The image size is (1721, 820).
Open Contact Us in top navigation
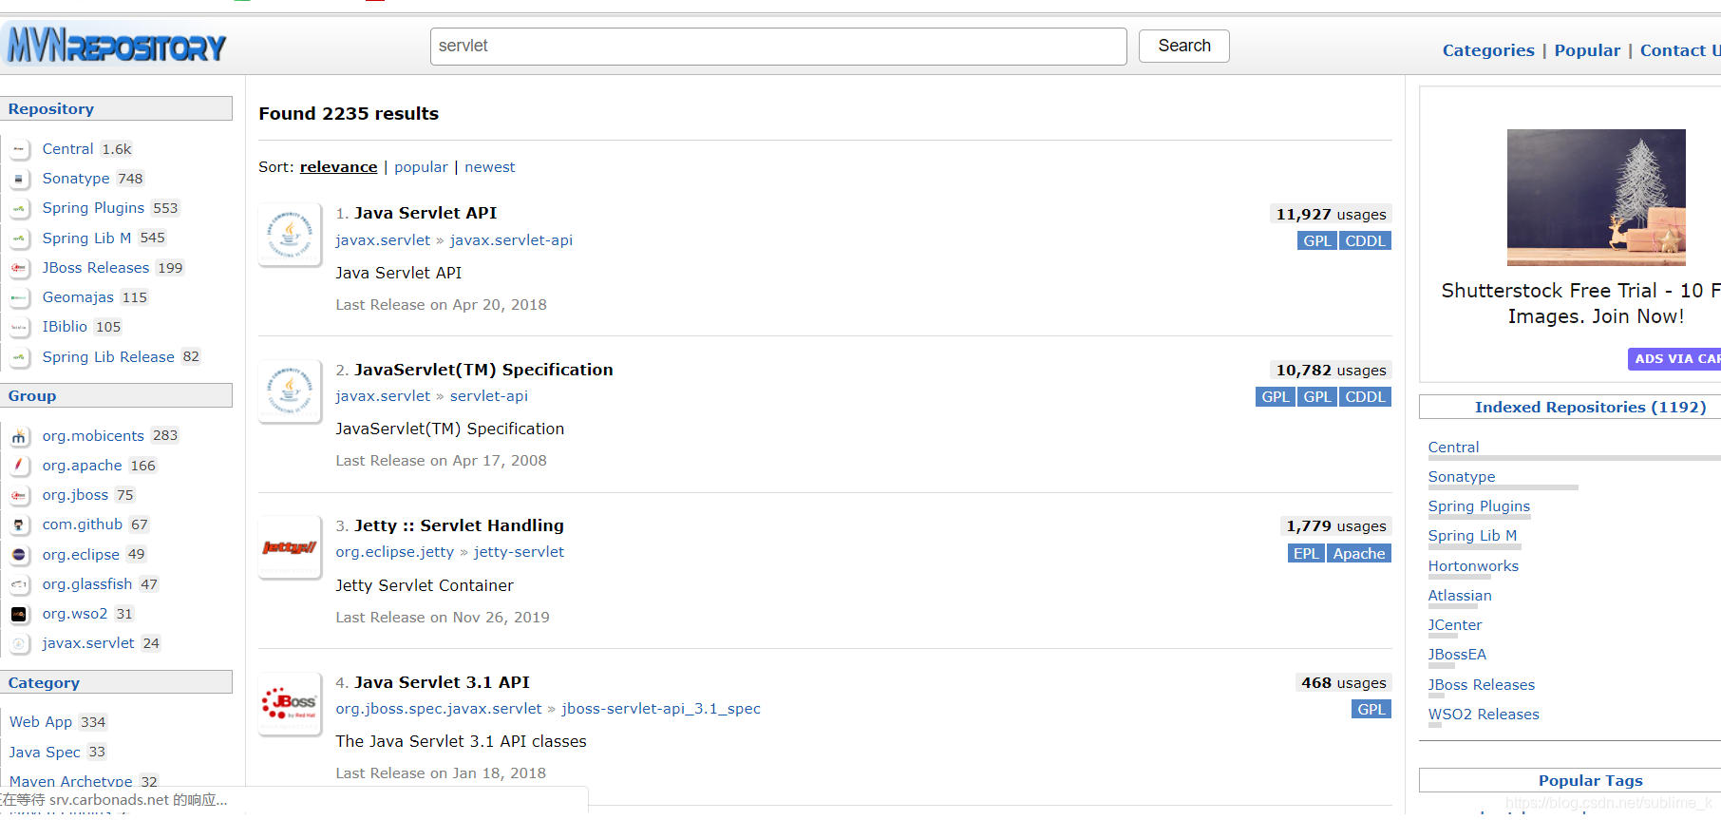click(1680, 50)
